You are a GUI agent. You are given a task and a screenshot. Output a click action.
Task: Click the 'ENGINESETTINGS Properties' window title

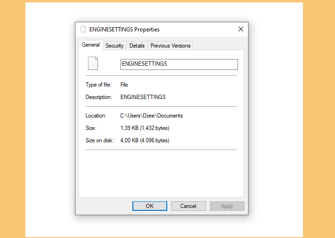(x=124, y=30)
